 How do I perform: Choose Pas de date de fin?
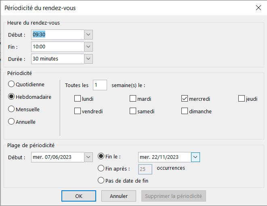tap(101, 180)
